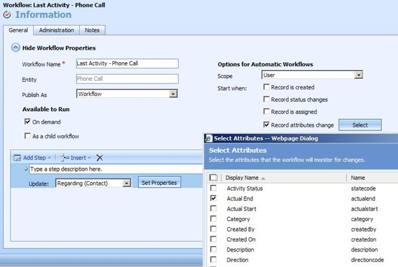Open the Notes tab
The image size is (398, 267).
(x=92, y=30)
